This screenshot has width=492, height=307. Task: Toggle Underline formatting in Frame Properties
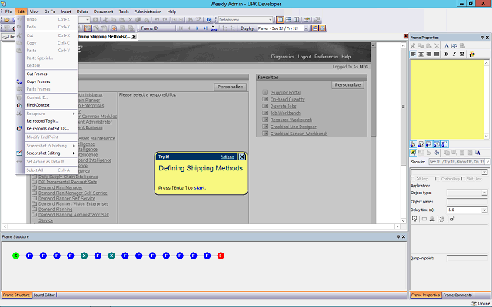[x=462, y=54]
